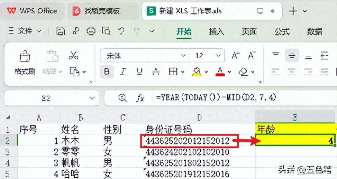Click the Increase font size icon
This screenshot has height=179, width=337.
pos(235,55)
